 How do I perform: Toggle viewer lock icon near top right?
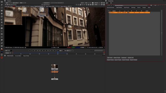93,3
